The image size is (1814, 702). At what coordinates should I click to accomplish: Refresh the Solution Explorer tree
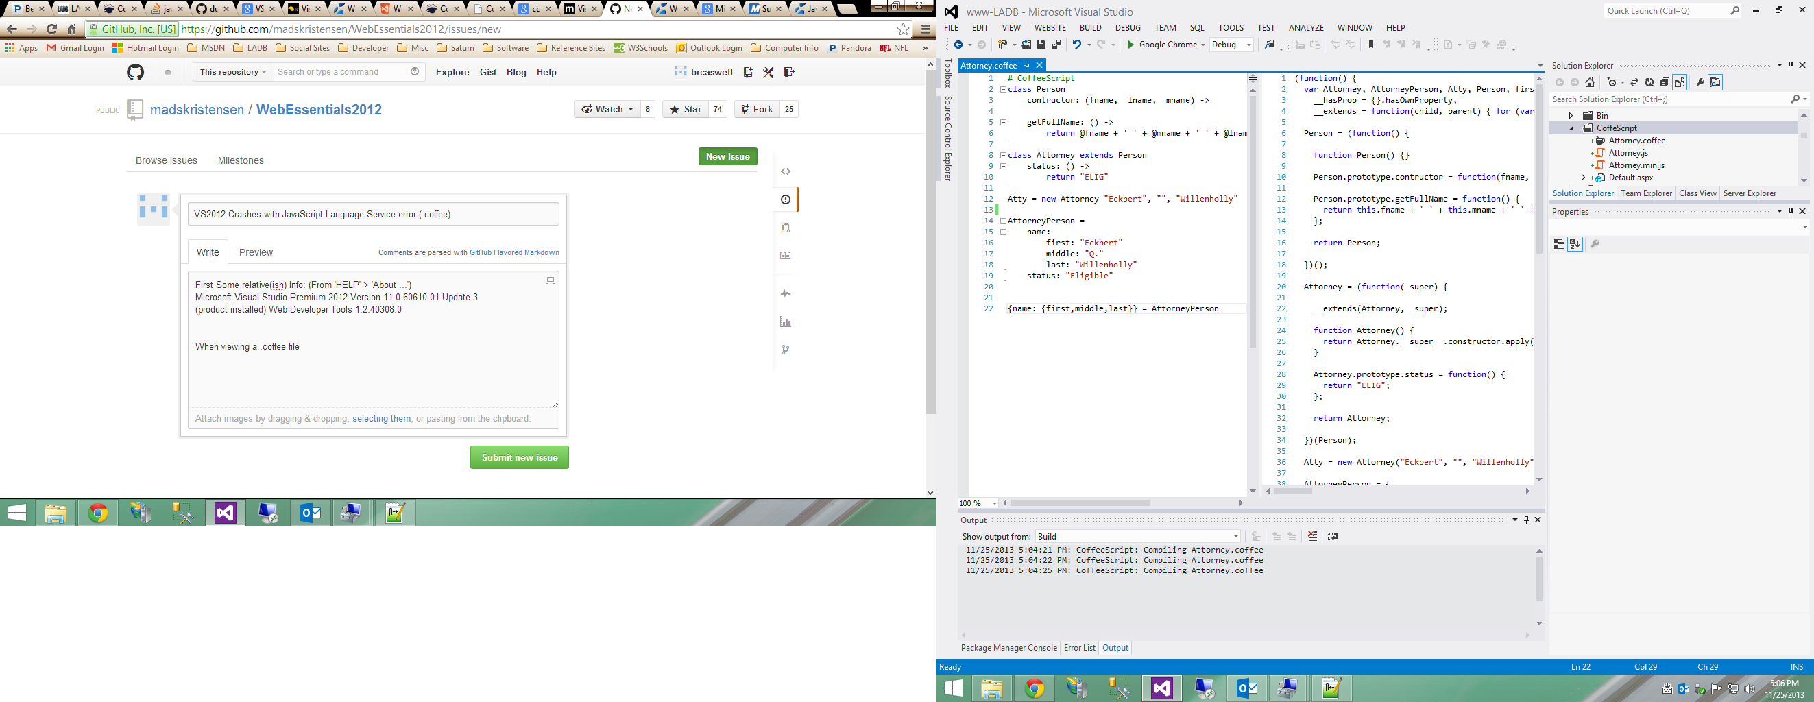click(1649, 82)
